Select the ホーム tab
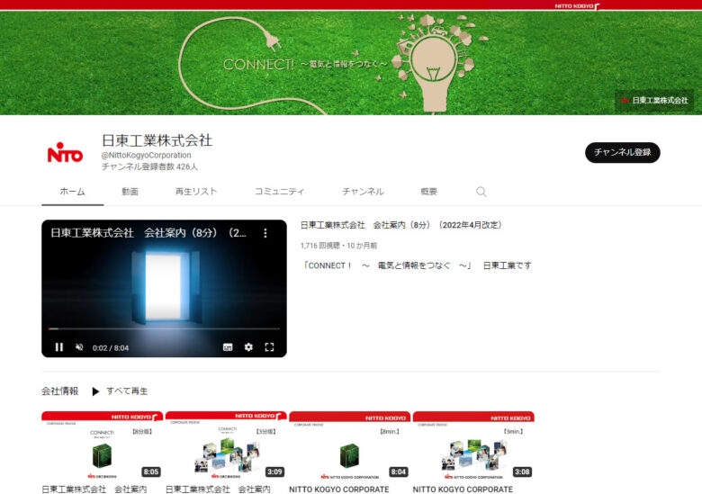Viewport: 702px width, 494px height. pyautogui.click(x=73, y=192)
